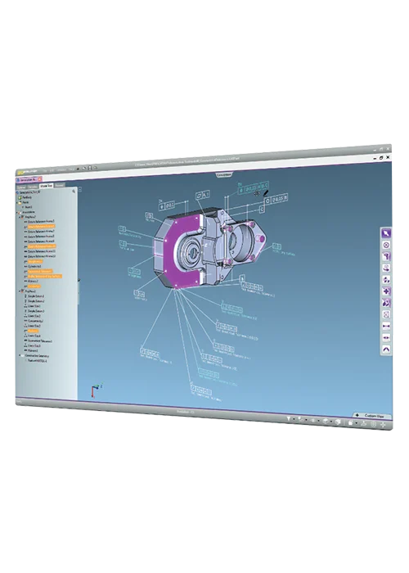Click the four-arrow pan icon at bottom right
The height and width of the screenshot is (573, 409).
[383, 425]
